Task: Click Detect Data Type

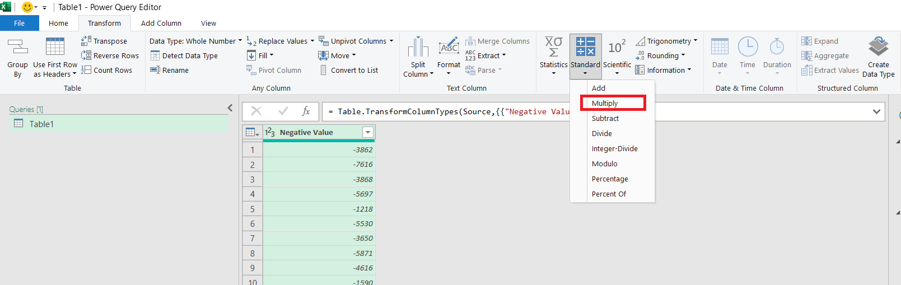Action: point(184,55)
